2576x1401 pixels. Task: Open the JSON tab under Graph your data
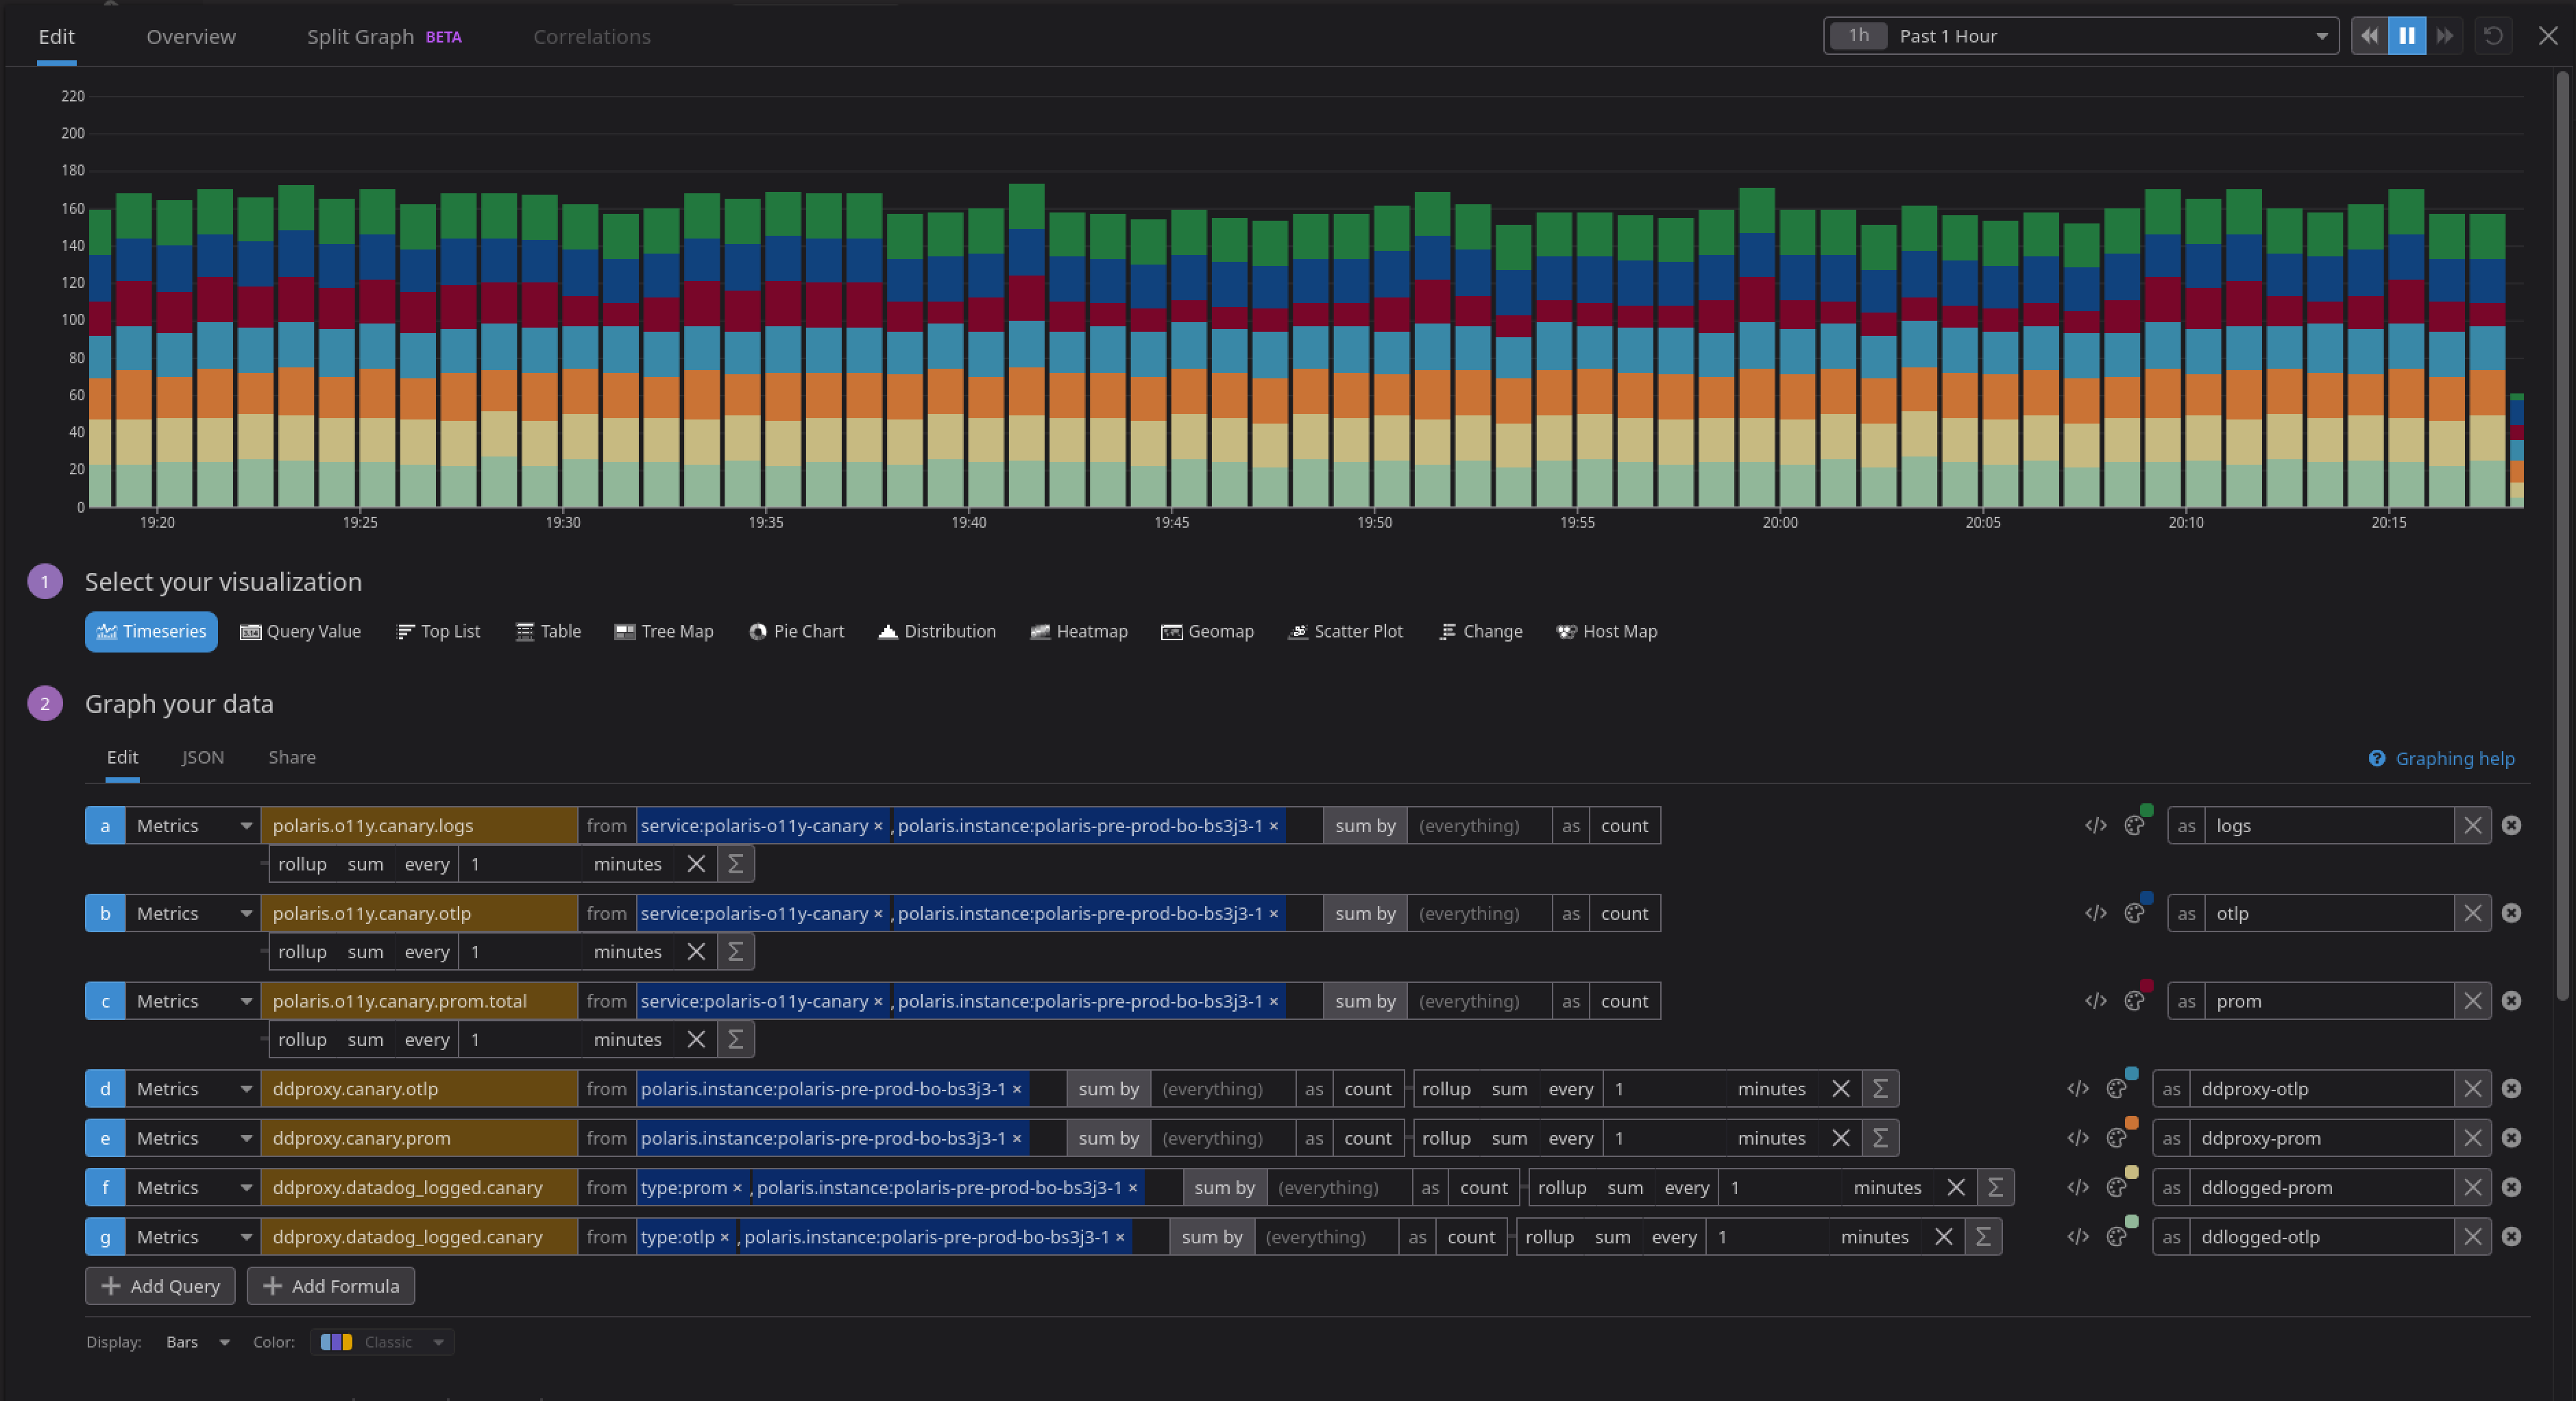[202, 757]
